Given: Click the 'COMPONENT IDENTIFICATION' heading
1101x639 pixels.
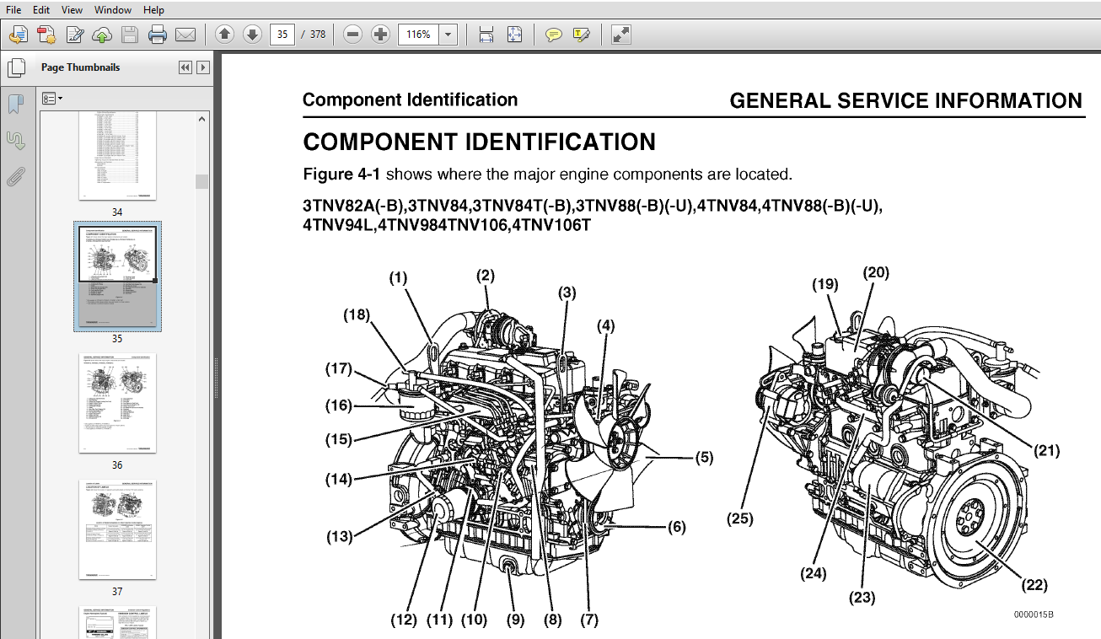Looking at the screenshot, I should coord(479,141).
